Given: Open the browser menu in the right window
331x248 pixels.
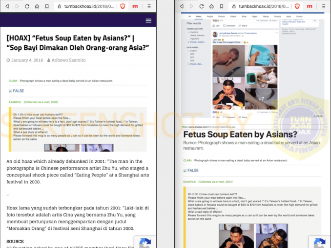Looking at the screenshot, I should [x=324, y=6].
